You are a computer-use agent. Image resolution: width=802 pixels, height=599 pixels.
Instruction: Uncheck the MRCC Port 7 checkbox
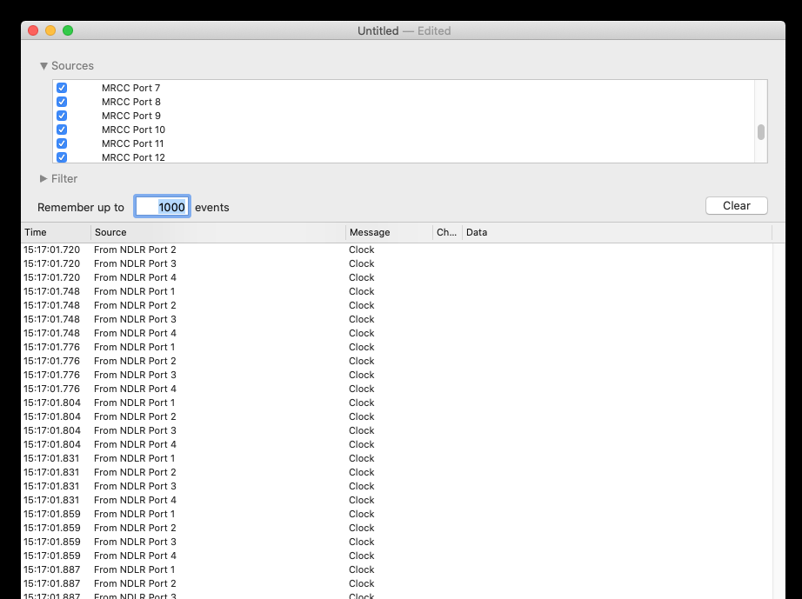pyautogui.click(x=62, y=88)
